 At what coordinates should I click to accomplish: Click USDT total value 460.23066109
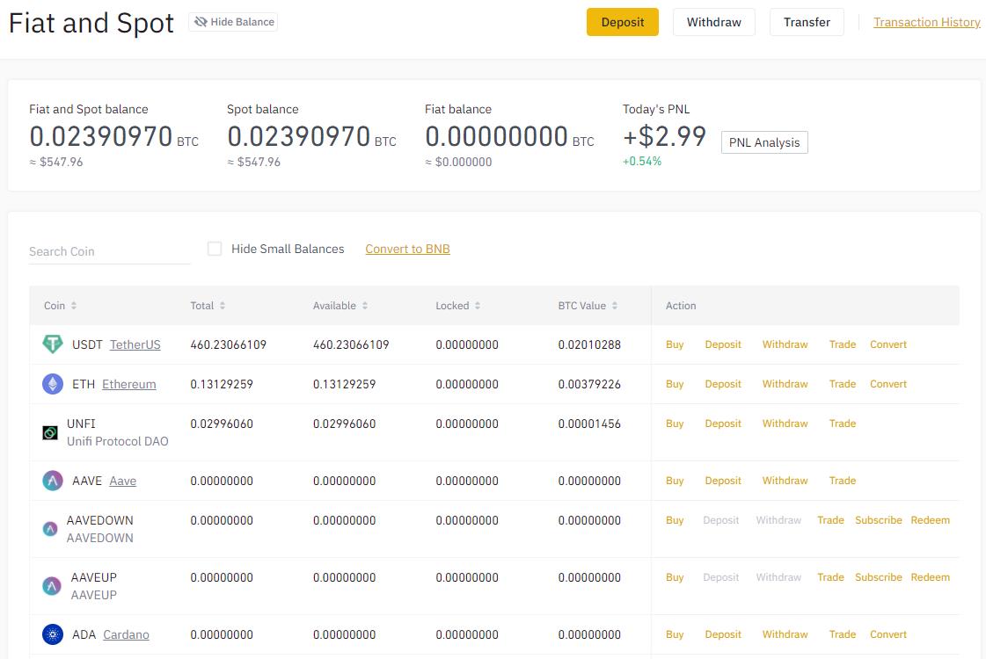click(x=229, y=345)
